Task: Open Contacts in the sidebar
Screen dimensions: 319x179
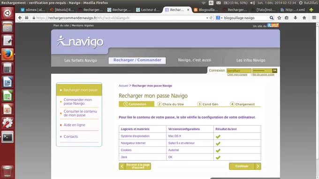Action: 70,136
